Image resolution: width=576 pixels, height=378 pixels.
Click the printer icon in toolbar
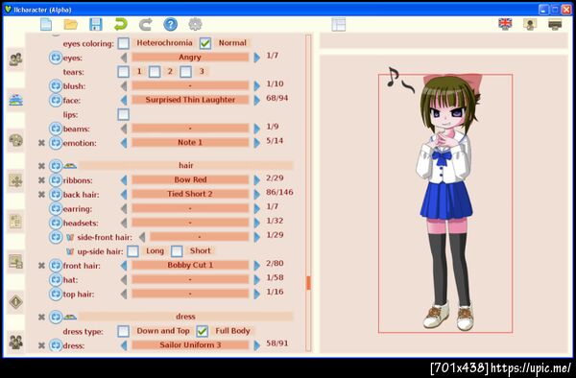555,24
